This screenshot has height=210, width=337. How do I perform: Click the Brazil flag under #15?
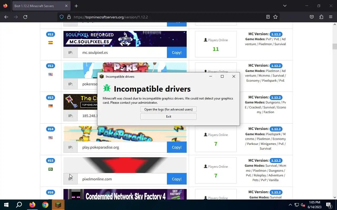click(x=51, y=169)
